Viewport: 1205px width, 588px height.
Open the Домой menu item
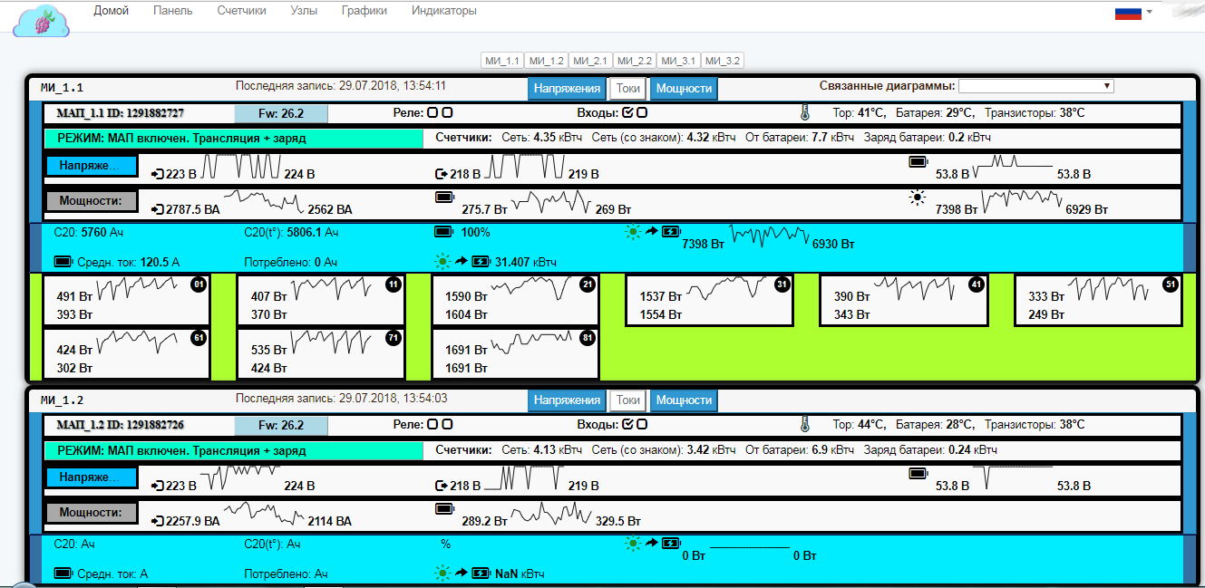coord(112,11)
